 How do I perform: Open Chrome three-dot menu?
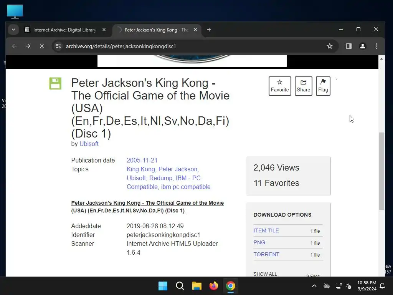[x=376, y=46]
